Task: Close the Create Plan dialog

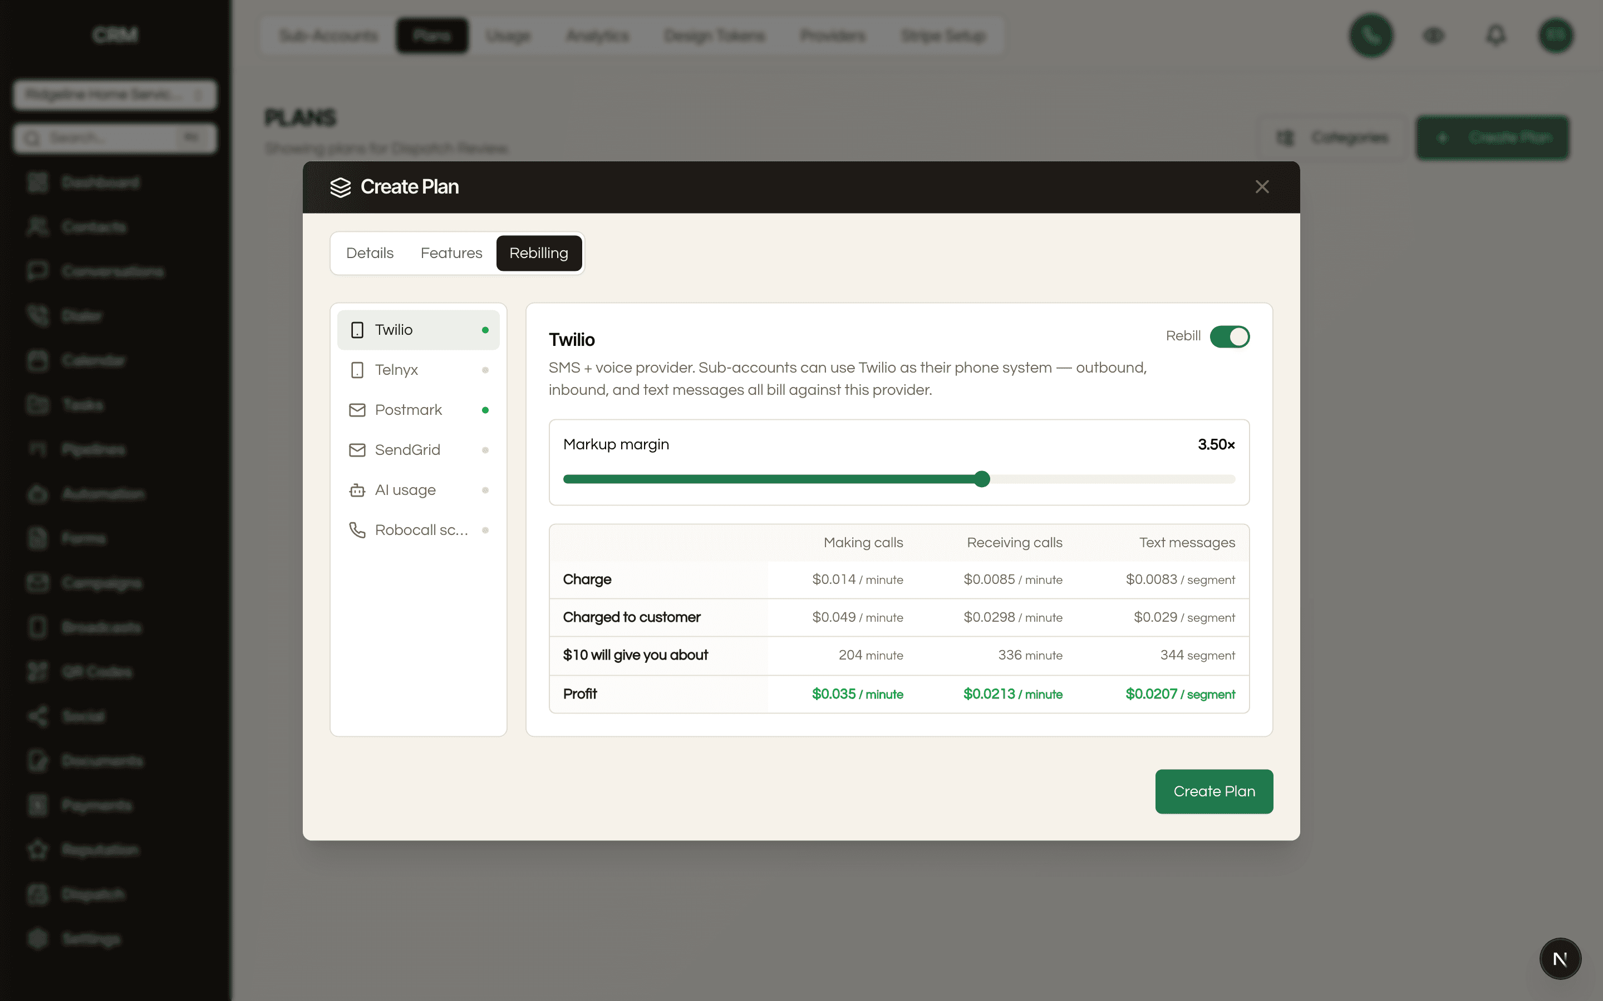Action: pyautogui.click(x=1262, y=187)
